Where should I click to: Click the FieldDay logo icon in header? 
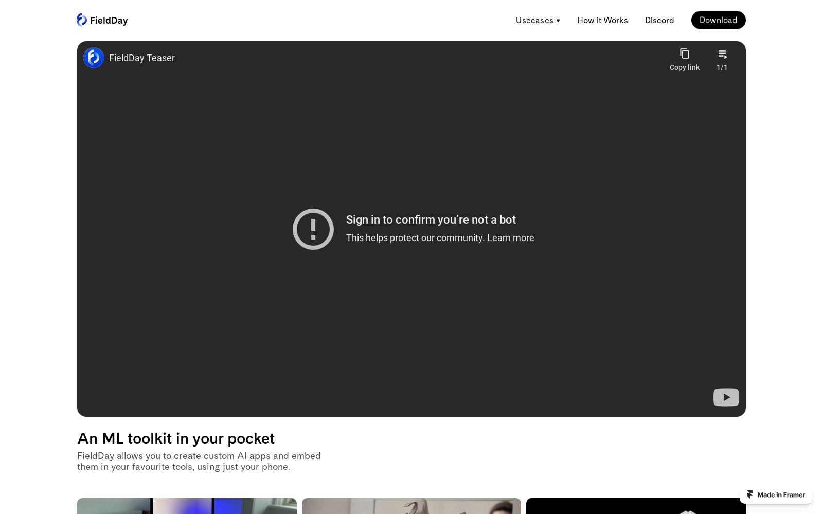[x=82, y=20]
